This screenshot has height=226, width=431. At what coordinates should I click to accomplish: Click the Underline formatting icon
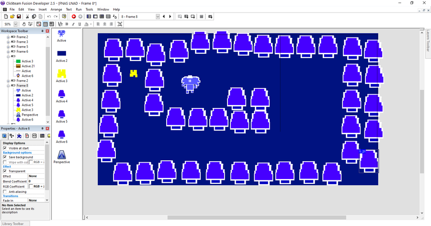pos(79,24)
